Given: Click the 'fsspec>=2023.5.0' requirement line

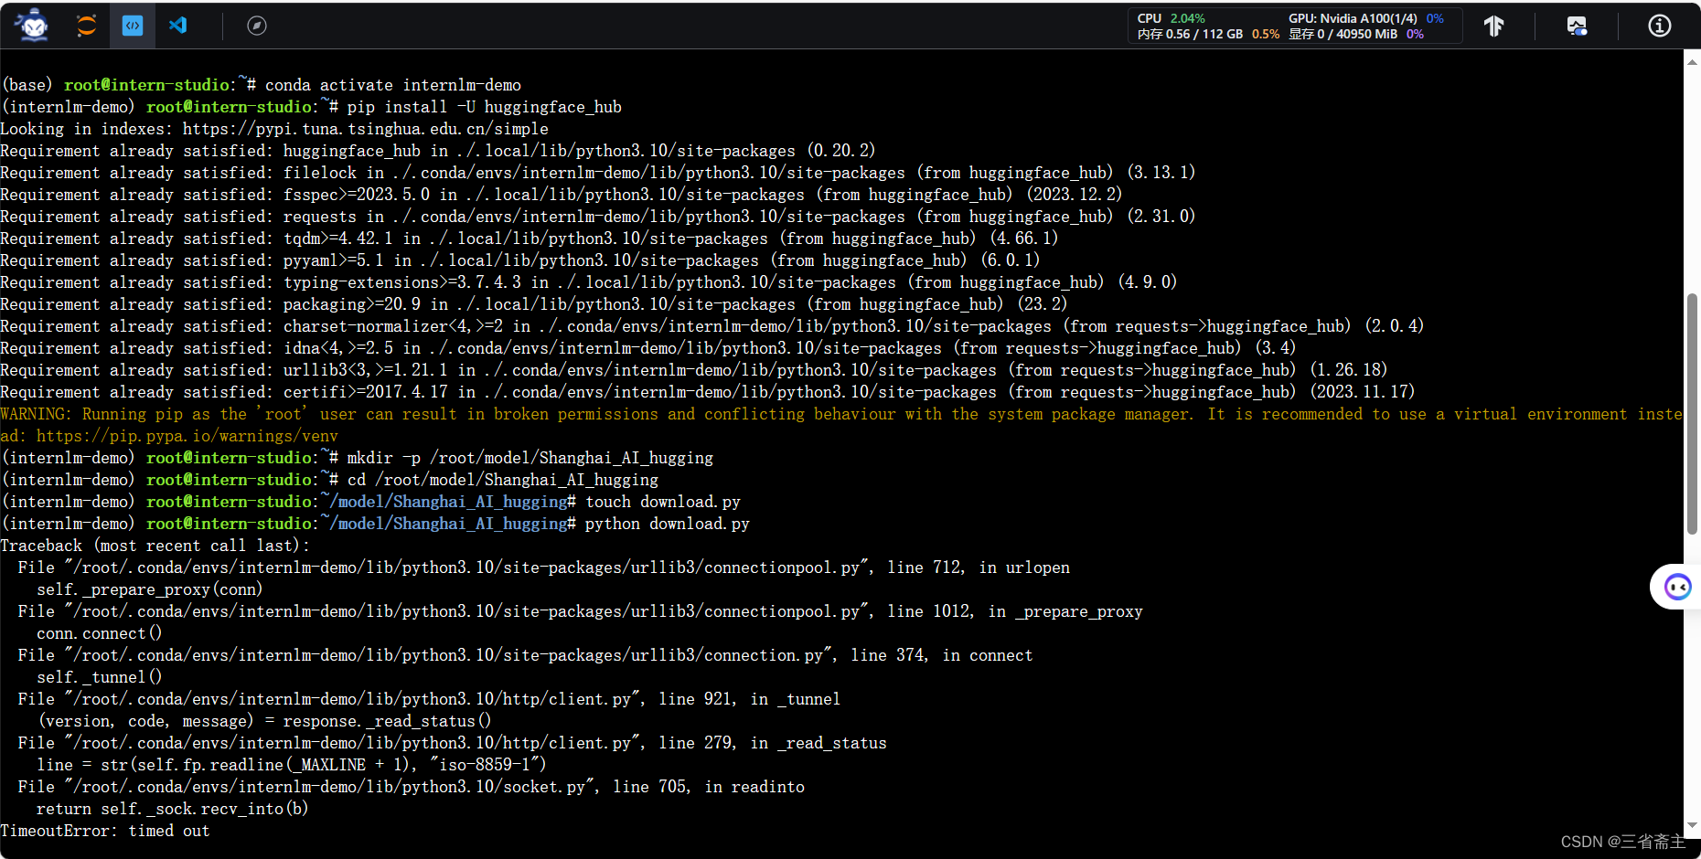Looking at the screenshot, I should (x=562, y=195).
